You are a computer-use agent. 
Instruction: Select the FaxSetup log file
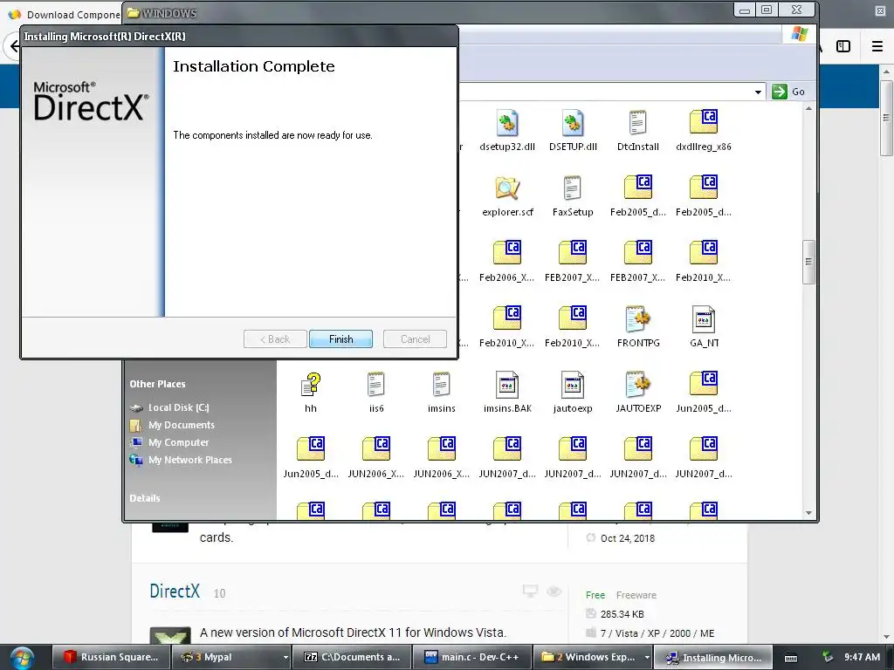[x=573, y=188]
